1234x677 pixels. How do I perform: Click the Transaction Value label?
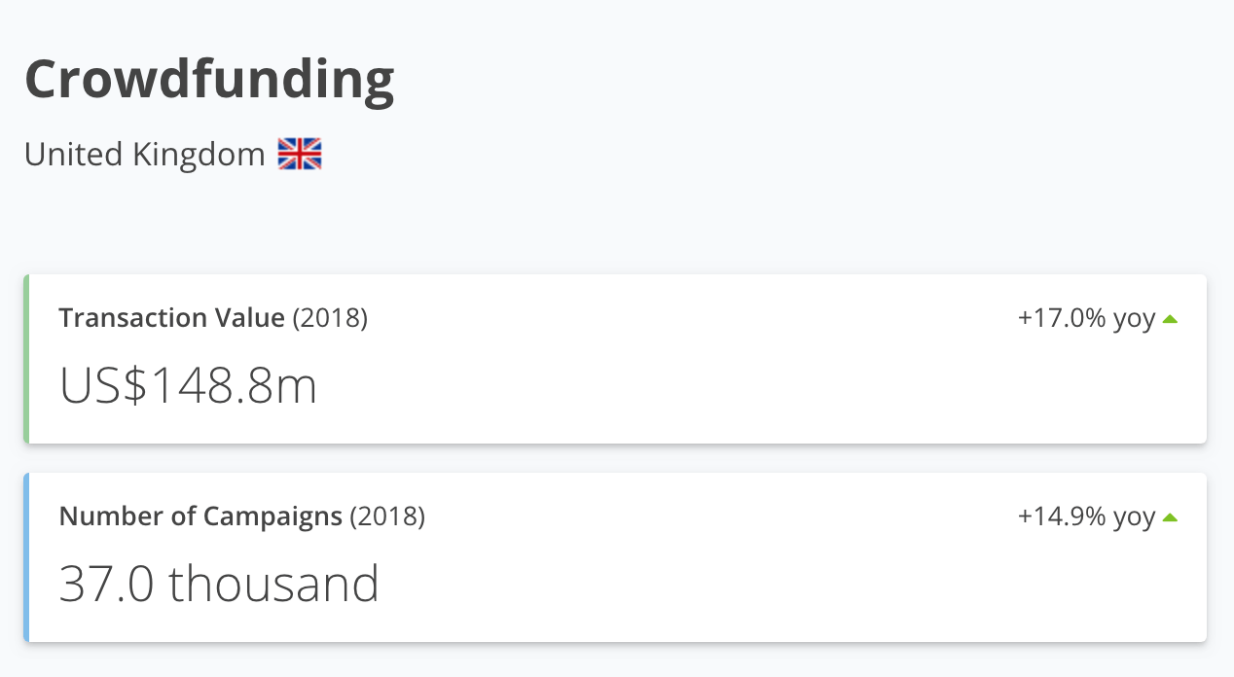171,318
